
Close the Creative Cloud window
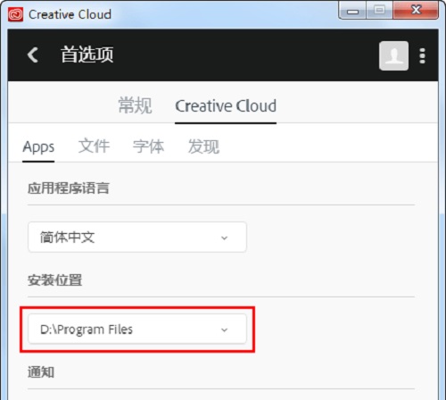(x=416, y=10)
